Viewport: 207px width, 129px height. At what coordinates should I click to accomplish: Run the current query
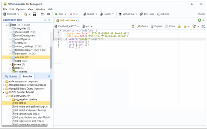59,14
